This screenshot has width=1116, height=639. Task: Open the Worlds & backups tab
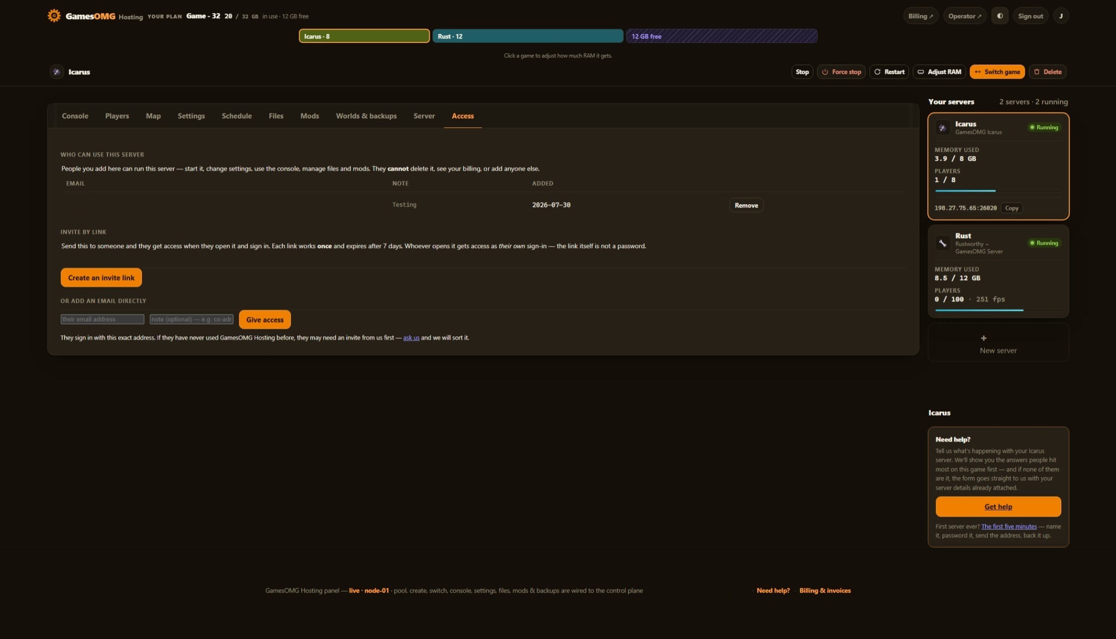(x=366, y=116)
